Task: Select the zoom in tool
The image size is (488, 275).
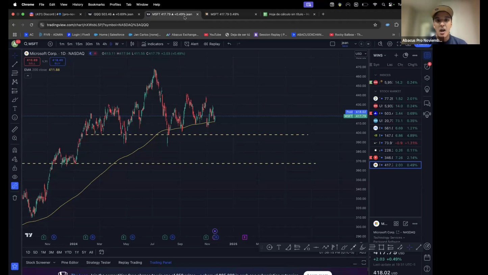Action: coord(15,138)
